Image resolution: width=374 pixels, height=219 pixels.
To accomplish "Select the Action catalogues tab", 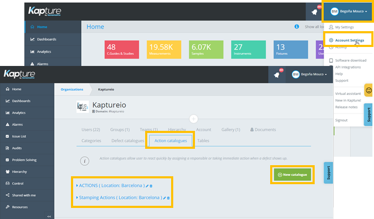I will pos(171,140).
